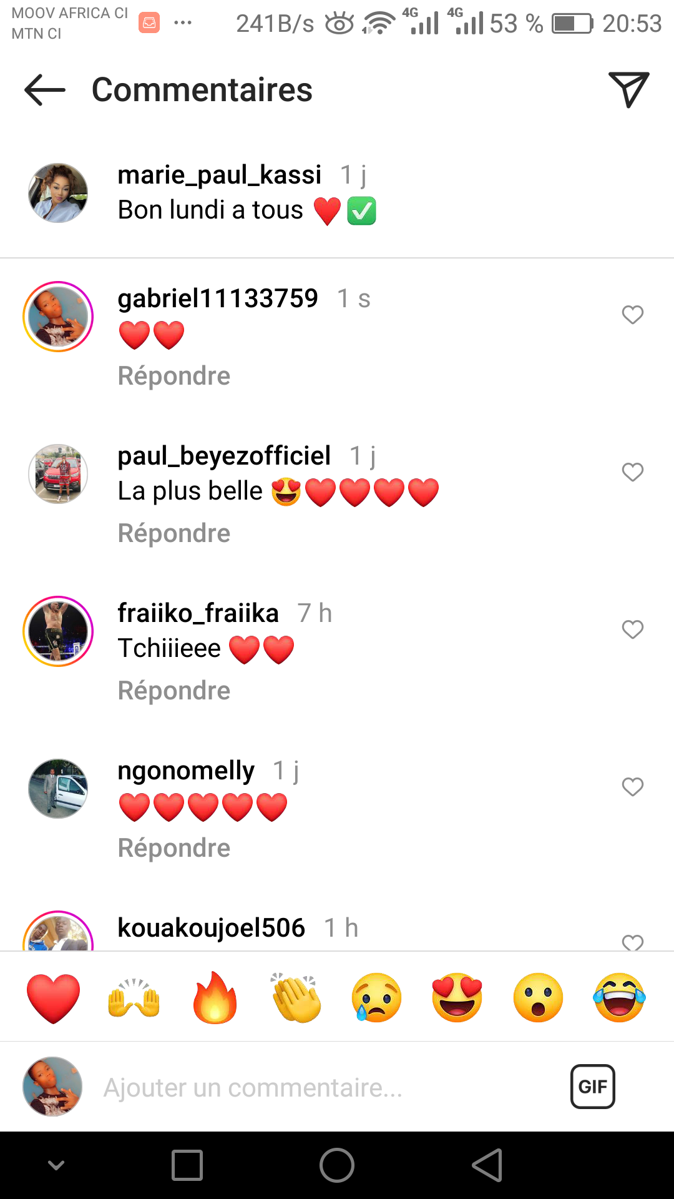The height and width of the screenshot is (1199, 674).
Task: Tap the back arrow beside Commentaires
Action: [45, 90]
